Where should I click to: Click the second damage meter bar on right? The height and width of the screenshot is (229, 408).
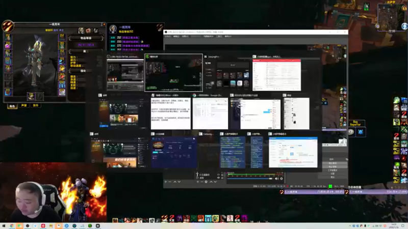point(379,192)
